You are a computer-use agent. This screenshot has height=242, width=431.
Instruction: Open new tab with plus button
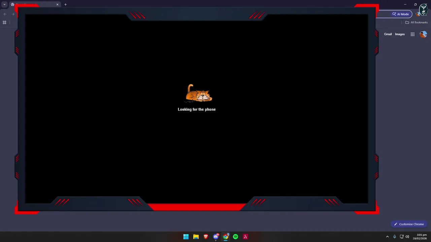pos(65,5)
